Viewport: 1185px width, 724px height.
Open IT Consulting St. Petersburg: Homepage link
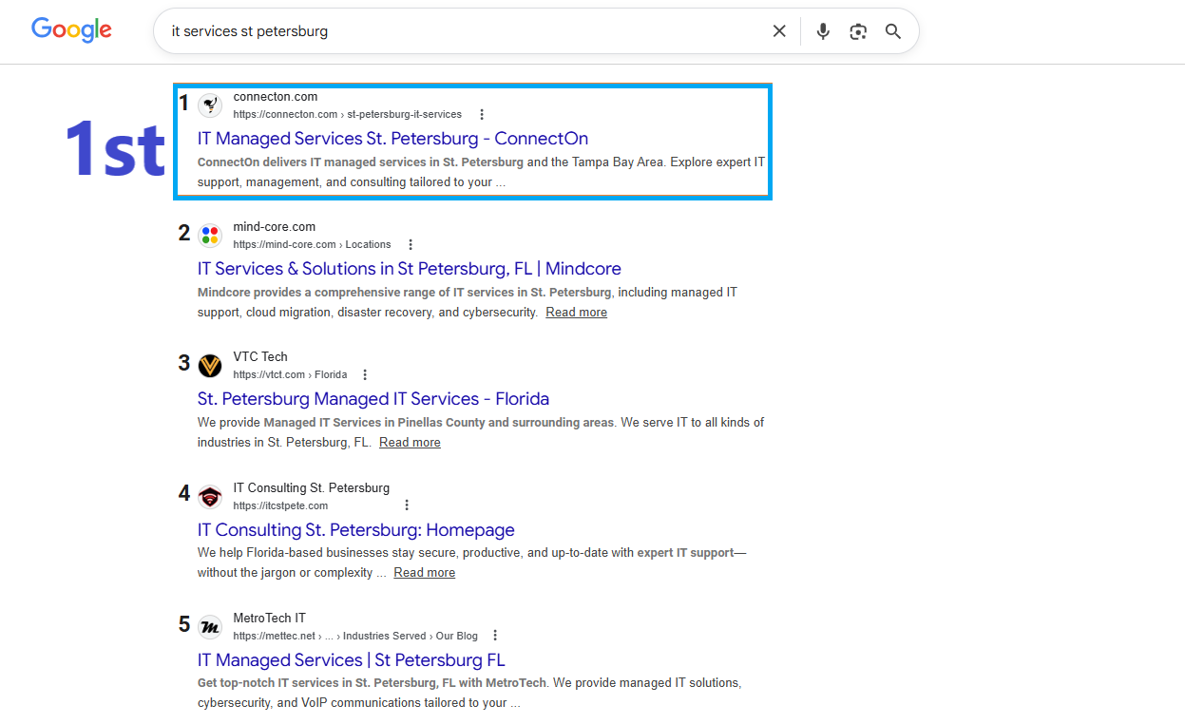[356, 530]
